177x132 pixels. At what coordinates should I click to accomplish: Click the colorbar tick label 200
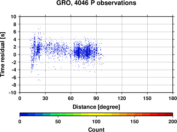coord(173,121)
